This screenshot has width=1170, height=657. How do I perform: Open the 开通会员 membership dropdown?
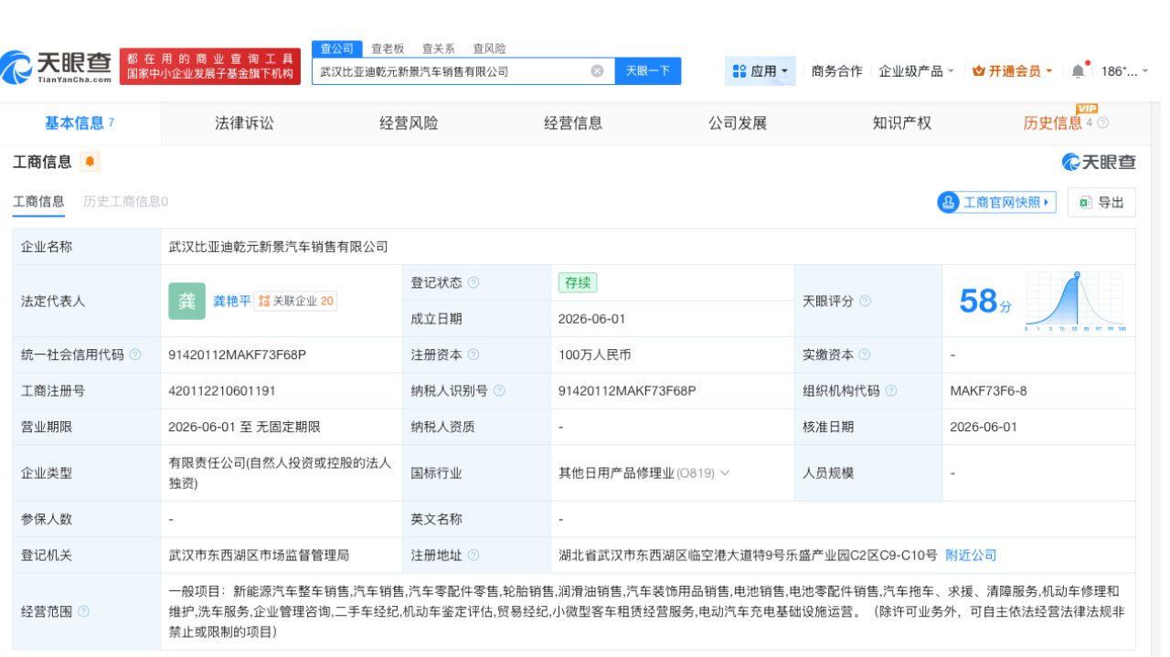pos(1013,70)
